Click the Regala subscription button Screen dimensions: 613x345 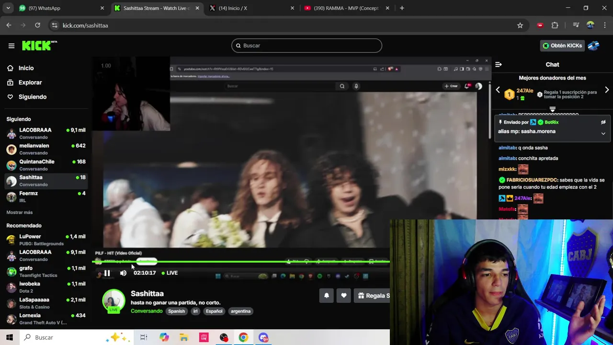(x=372, y=296)
